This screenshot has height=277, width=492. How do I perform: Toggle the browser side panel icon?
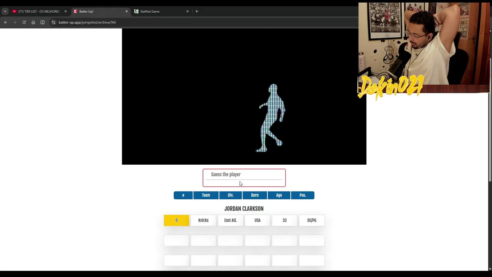[x=42, y=22]
